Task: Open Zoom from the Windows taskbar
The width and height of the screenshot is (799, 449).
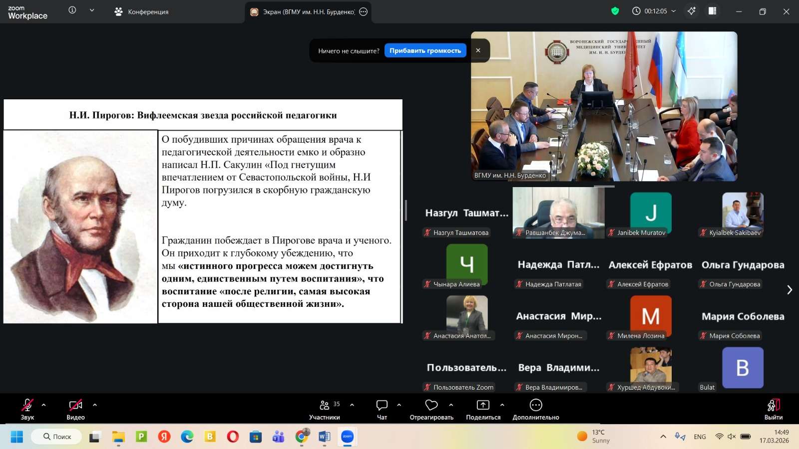Action: click(347, 437)
